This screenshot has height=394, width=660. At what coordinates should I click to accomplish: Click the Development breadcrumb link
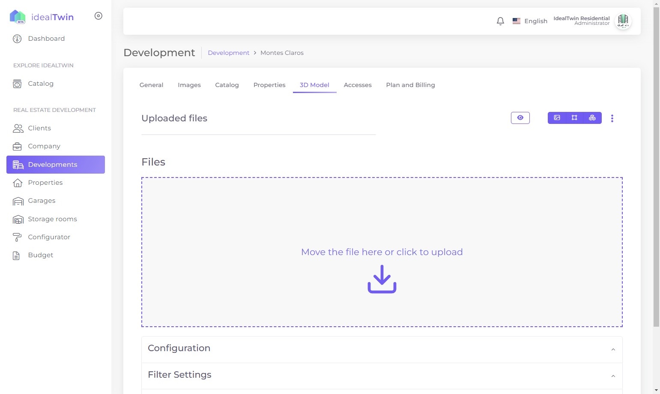pos(228,53)
